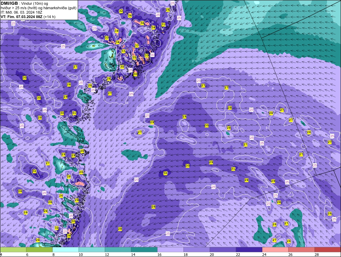Click the yellow gust label '35'
Viewport: 341px width, 257px height.
click(x=134, y=58)
